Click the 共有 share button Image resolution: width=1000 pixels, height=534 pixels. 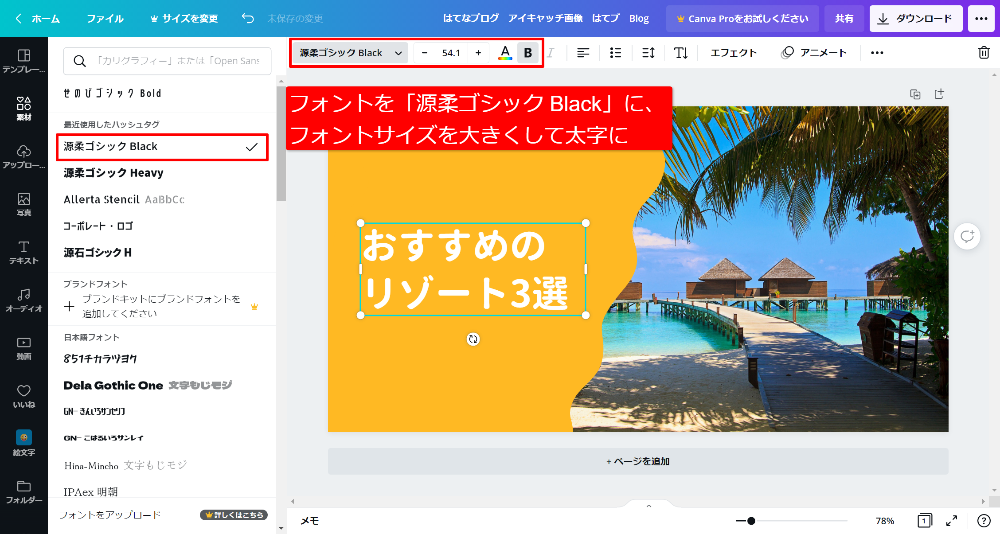(844, 18)
